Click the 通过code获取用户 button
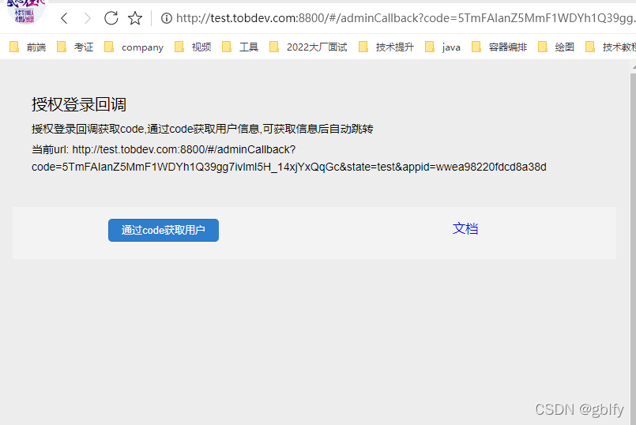The height and width of the screenshot is (425, 636). (x=164, y=231)
